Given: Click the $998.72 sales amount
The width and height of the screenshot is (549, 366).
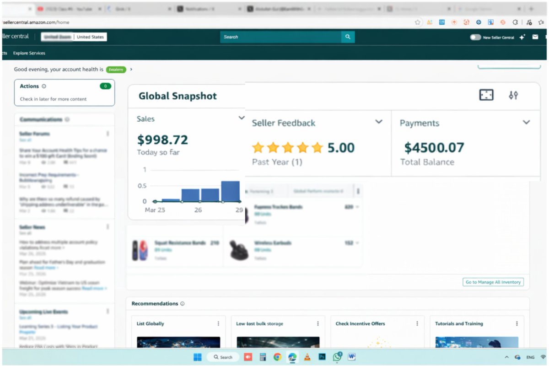Looking at the screenshot, I should click(x=162, y=140).
